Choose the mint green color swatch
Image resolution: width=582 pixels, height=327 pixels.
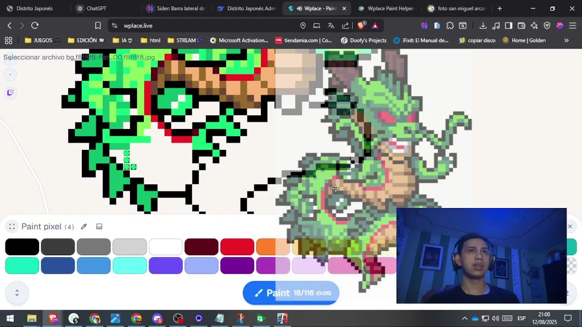tap(22, 266)
